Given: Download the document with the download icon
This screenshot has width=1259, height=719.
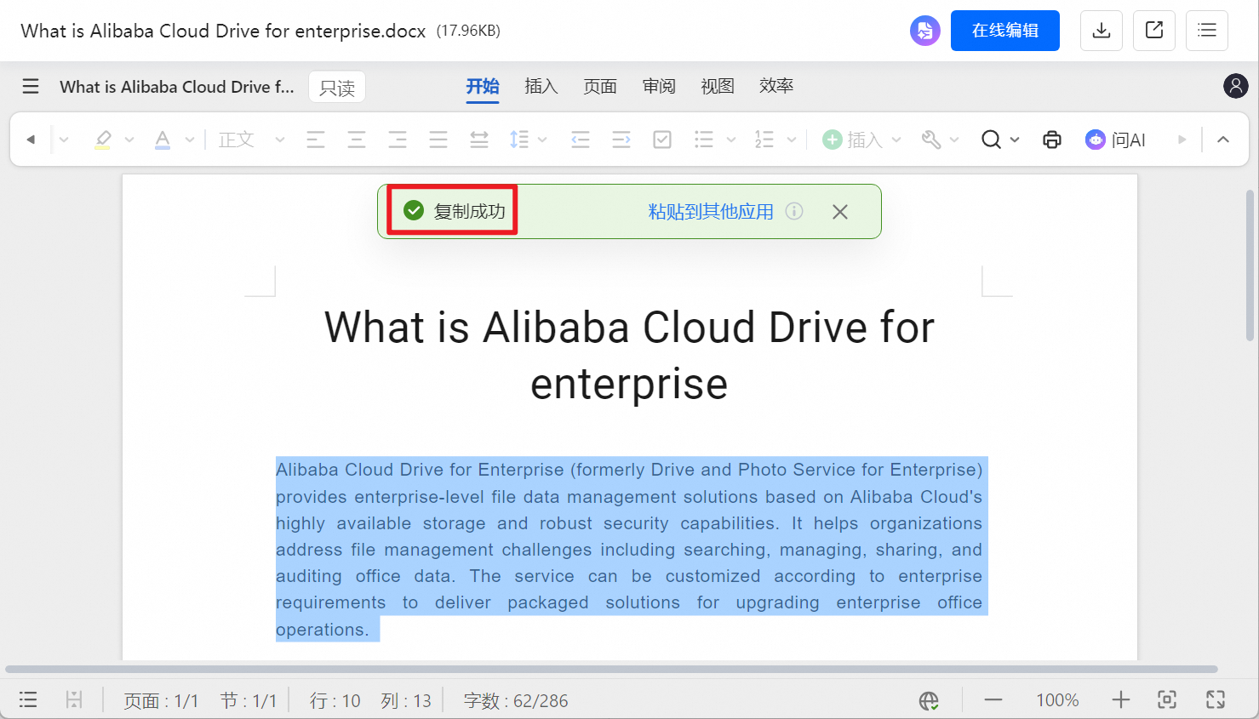Looking at the screenshot, I should [x=1102, y=31].
